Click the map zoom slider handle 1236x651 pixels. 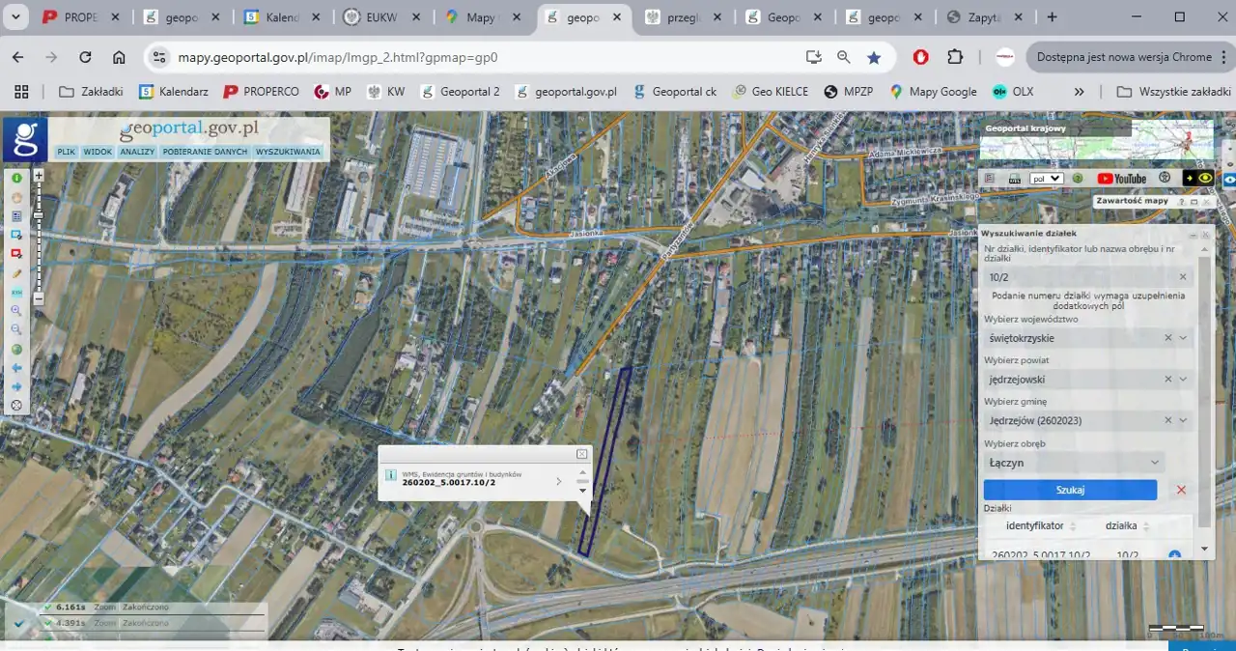point(39,214)
